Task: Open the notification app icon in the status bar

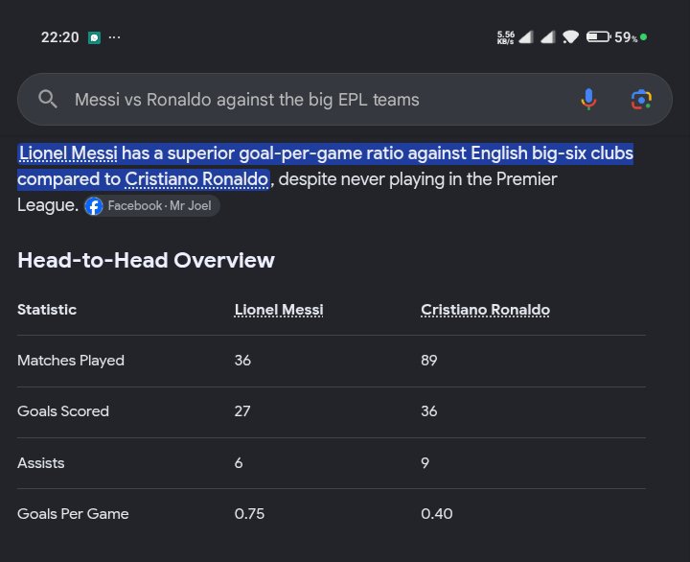Action: pos(94,37)
